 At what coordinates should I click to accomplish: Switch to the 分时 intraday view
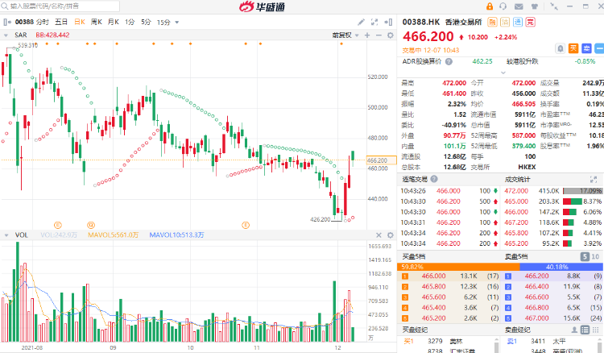pyautogui.click(x=41, y=23)
